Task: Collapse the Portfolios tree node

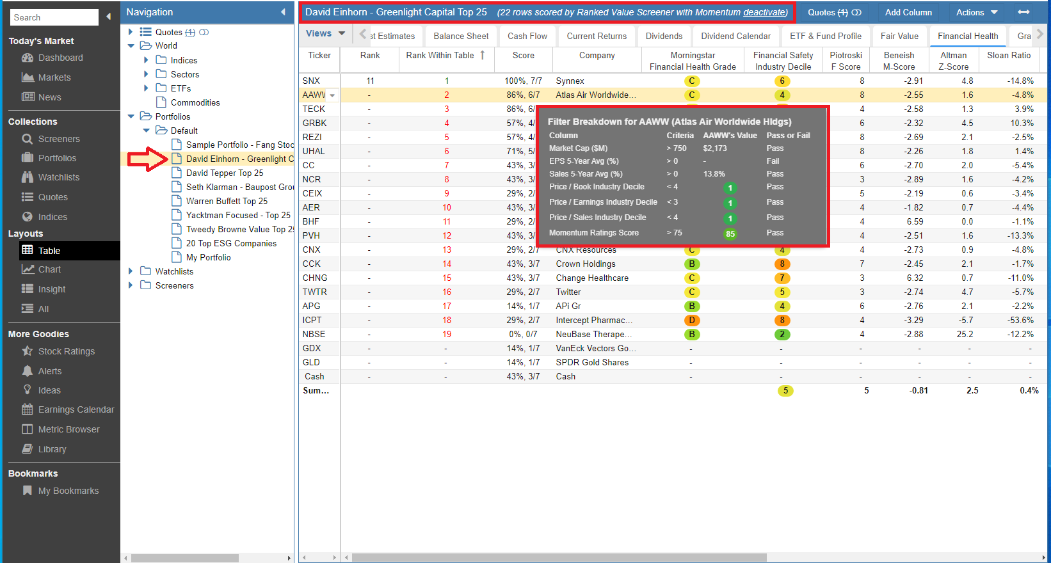Action: pyautogui.click(x=131, y=116)
